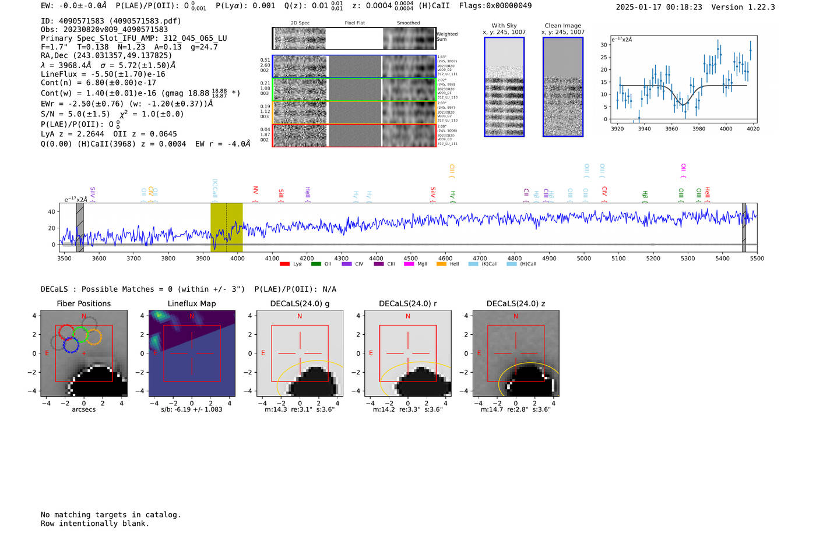Click the LineFlux value line
Image resolution: width=816 pixels, height=555 pixels.
click(103, 75)
